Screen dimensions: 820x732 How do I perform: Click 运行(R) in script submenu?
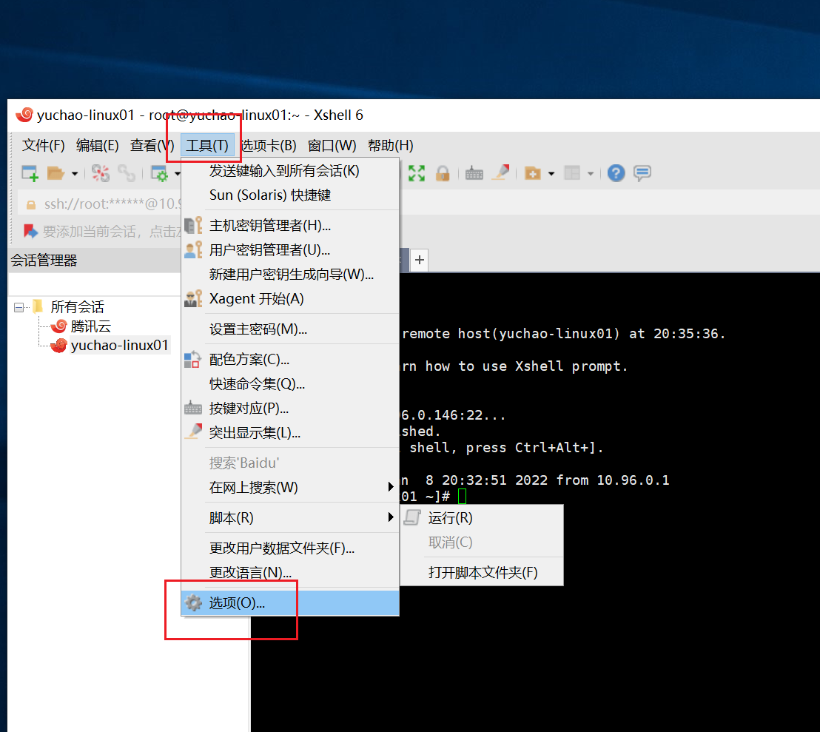click(x=450, y=518)
